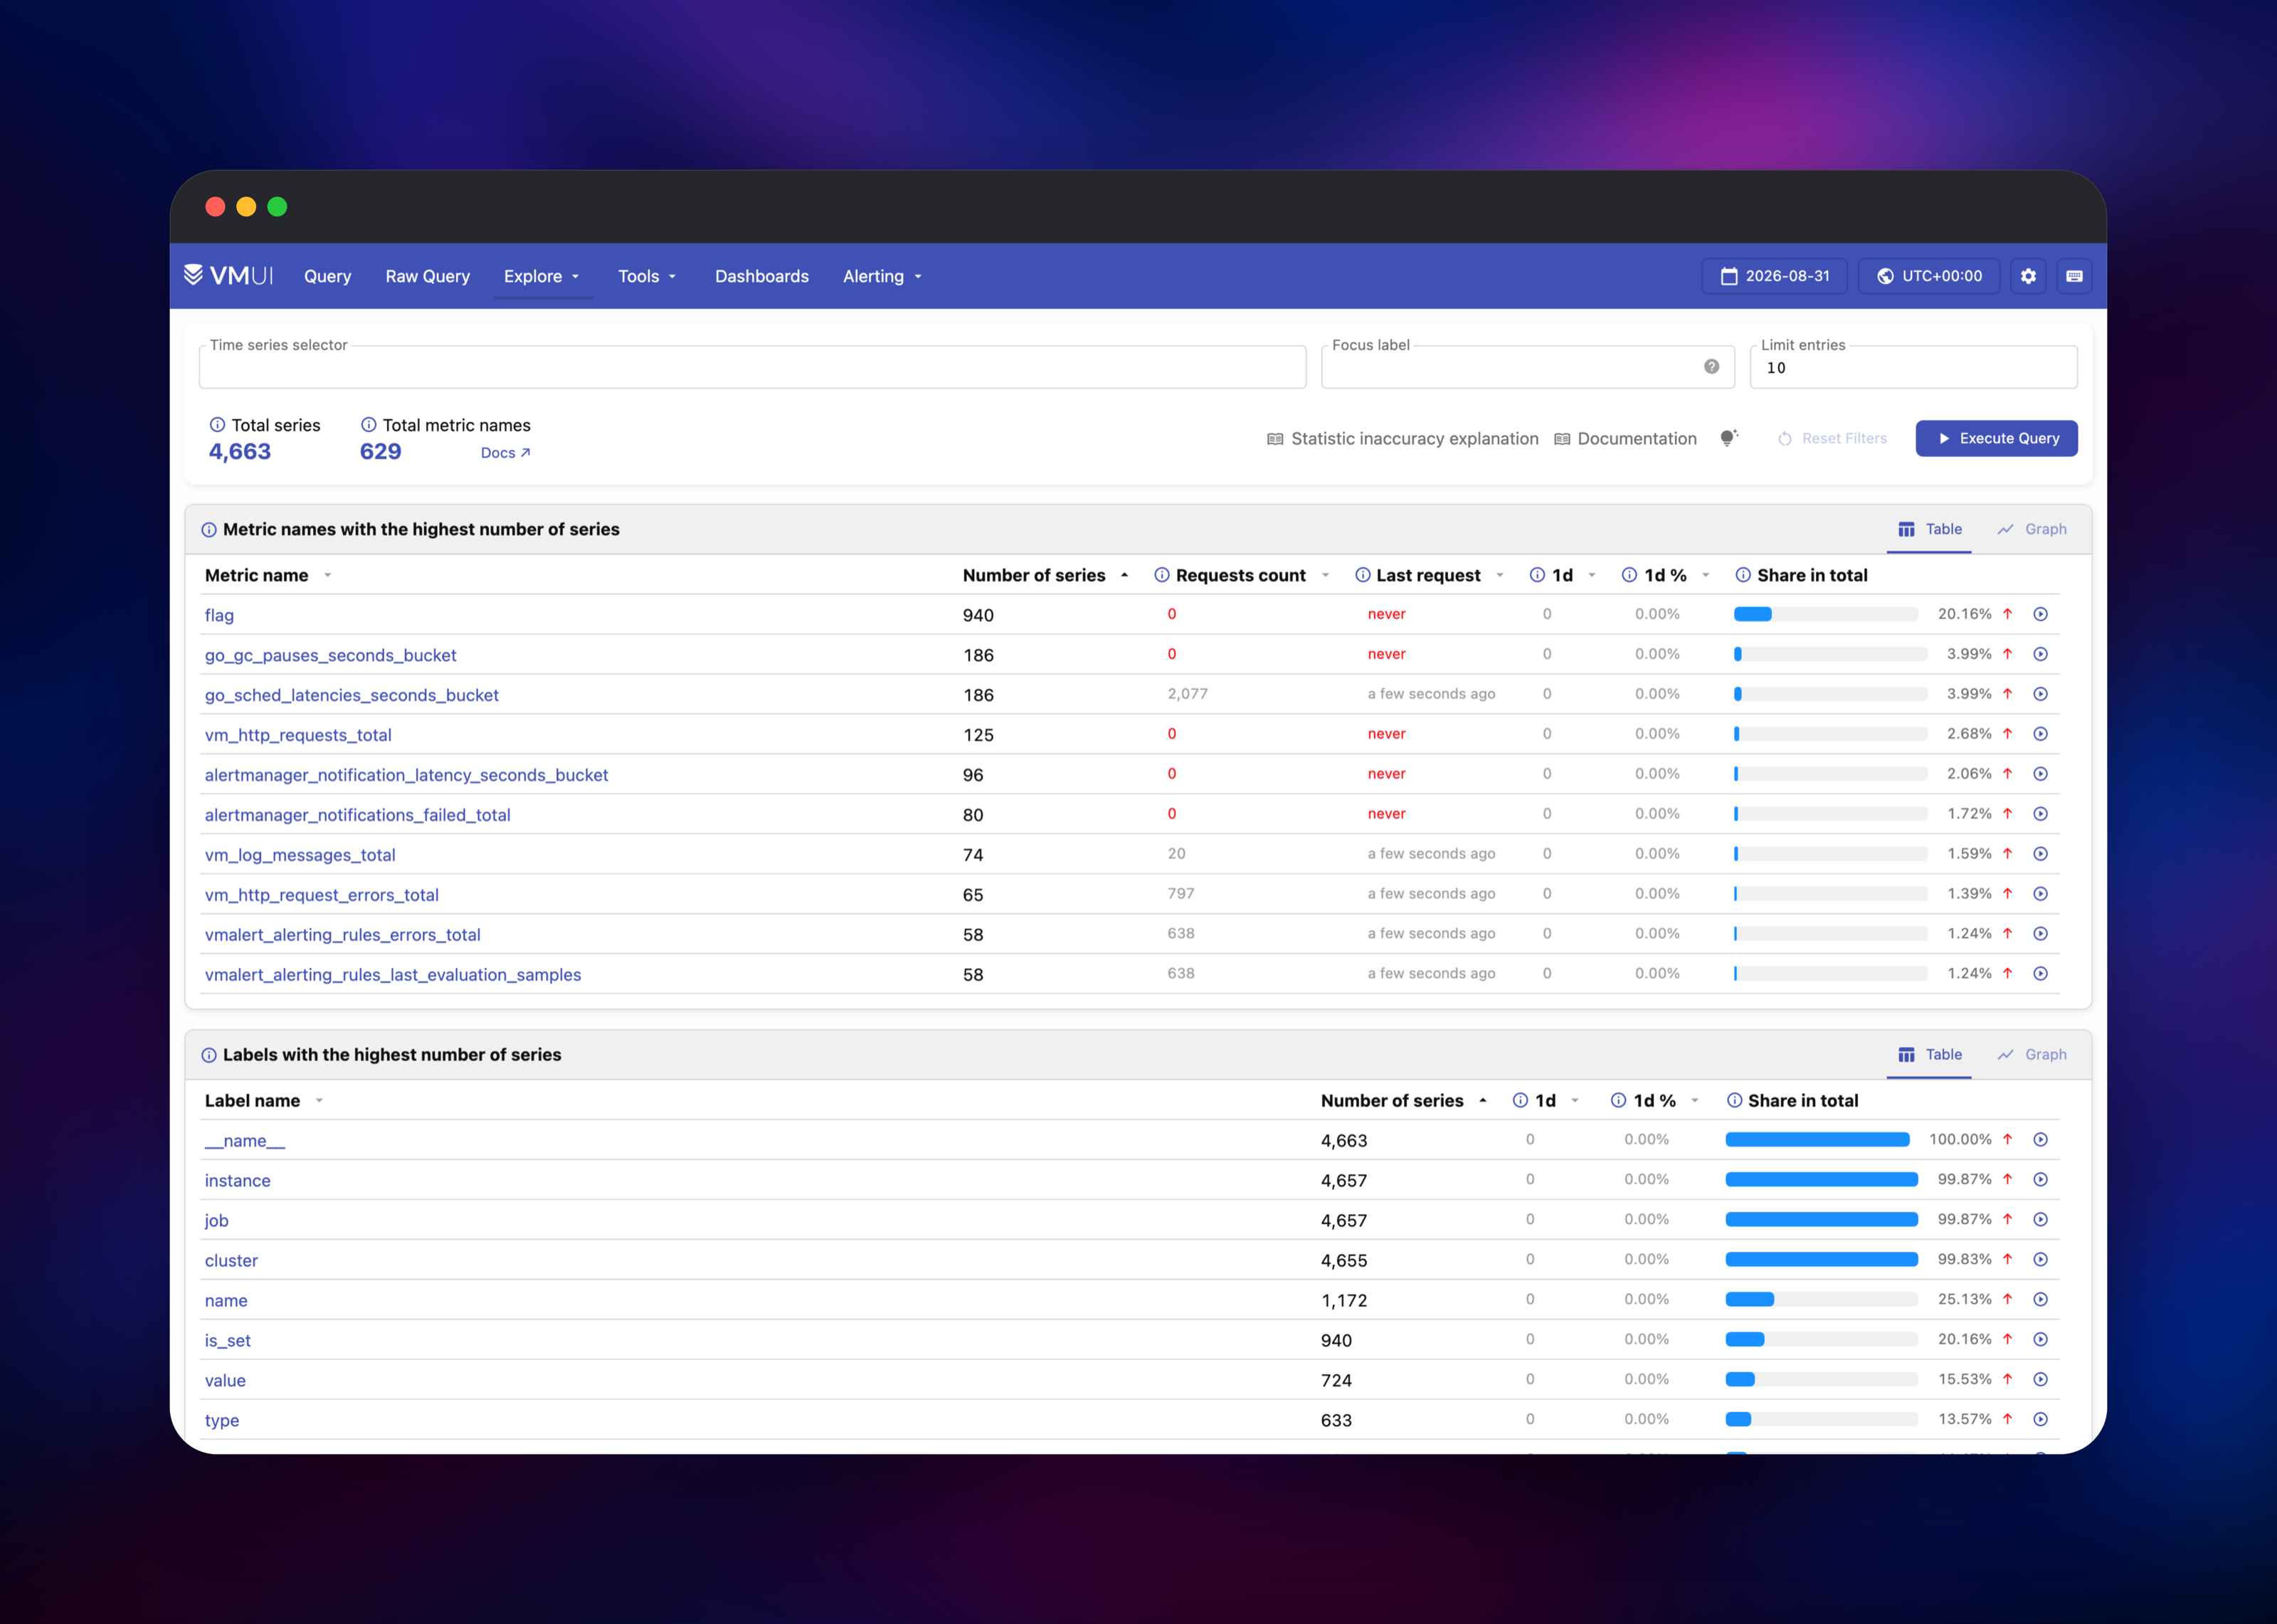Click Total series info icon
This screenshot has width=2277, height=1624.
(217, 424)
